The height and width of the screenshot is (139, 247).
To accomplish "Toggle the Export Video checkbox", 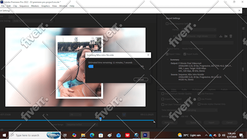I will click(x=167, y=54).
